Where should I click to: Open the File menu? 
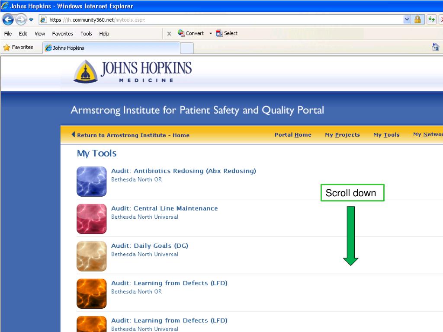pos(8,34)
